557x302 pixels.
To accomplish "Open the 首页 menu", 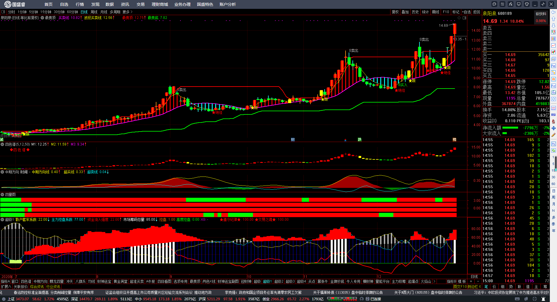I will (48, 4).
